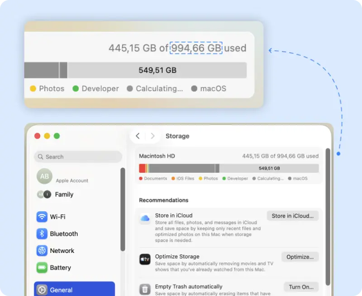Focus the Search field in sidebar
The height and width of the screenshot is (296, 362).
pos(78,157)
